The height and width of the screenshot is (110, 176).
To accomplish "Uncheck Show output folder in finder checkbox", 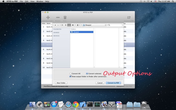I will pyautogui.click(x=70, y=76).
